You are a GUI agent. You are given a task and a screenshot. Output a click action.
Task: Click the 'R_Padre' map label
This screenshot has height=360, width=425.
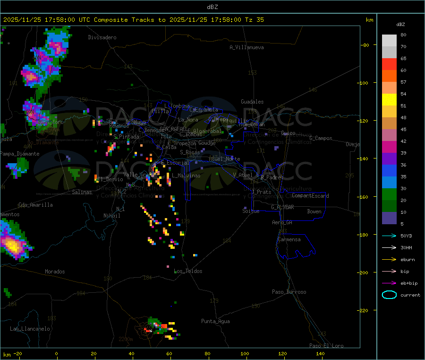point(271,177)
